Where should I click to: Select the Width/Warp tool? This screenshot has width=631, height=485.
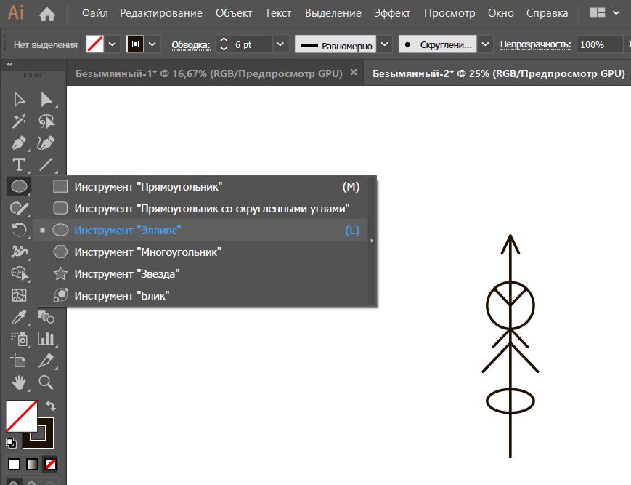click(x=19, y=252)
